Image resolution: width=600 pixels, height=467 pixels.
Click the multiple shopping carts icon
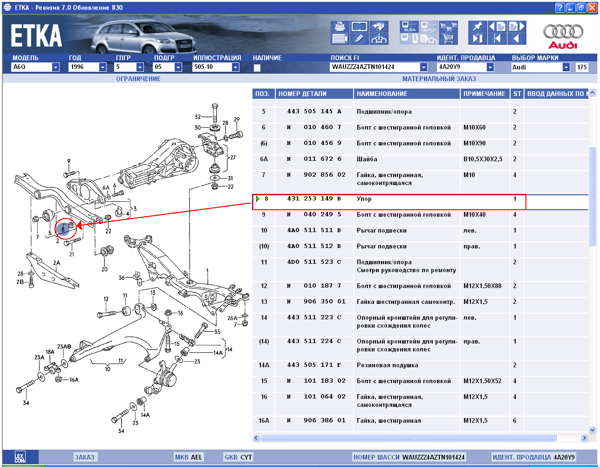(x=449, y=27)
